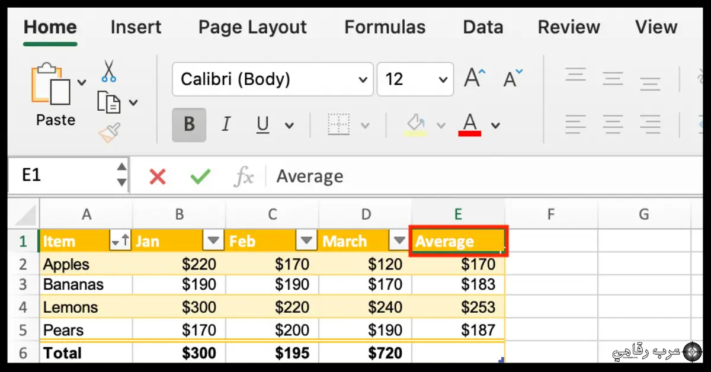Cancel the formula with the red X
Screen dimensions: 711x372
[157, 176]
